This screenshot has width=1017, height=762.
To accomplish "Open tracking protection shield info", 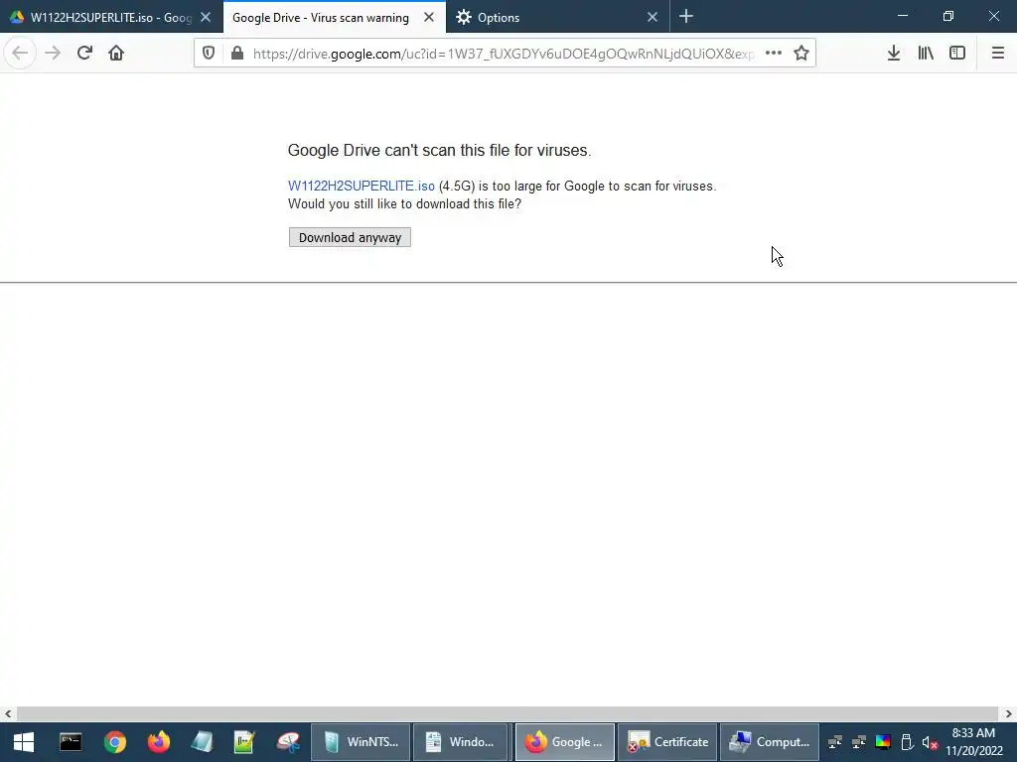I will (x=209, y=54).
